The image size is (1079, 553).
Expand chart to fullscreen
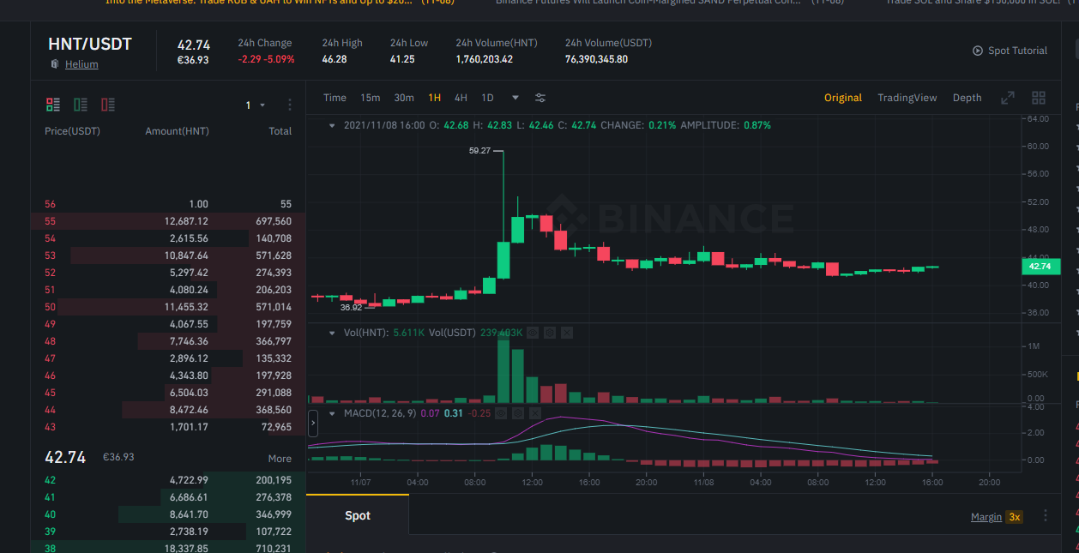[x=1008, y=98]
